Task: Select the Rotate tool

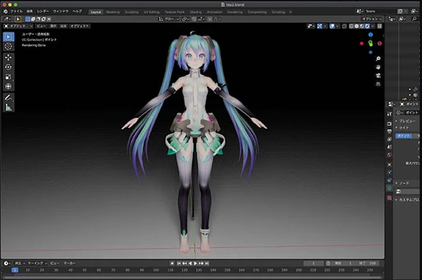Action: (x=8, y=67)
